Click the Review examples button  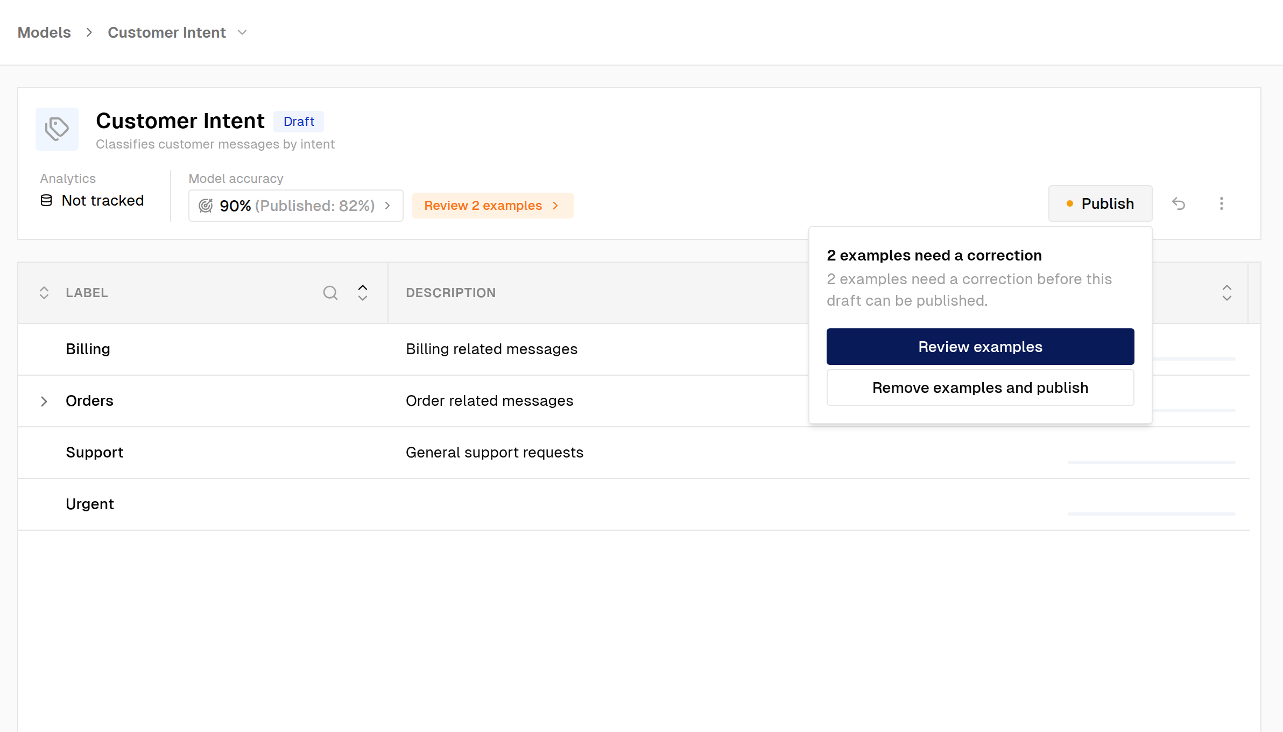[x=981, y=347]
